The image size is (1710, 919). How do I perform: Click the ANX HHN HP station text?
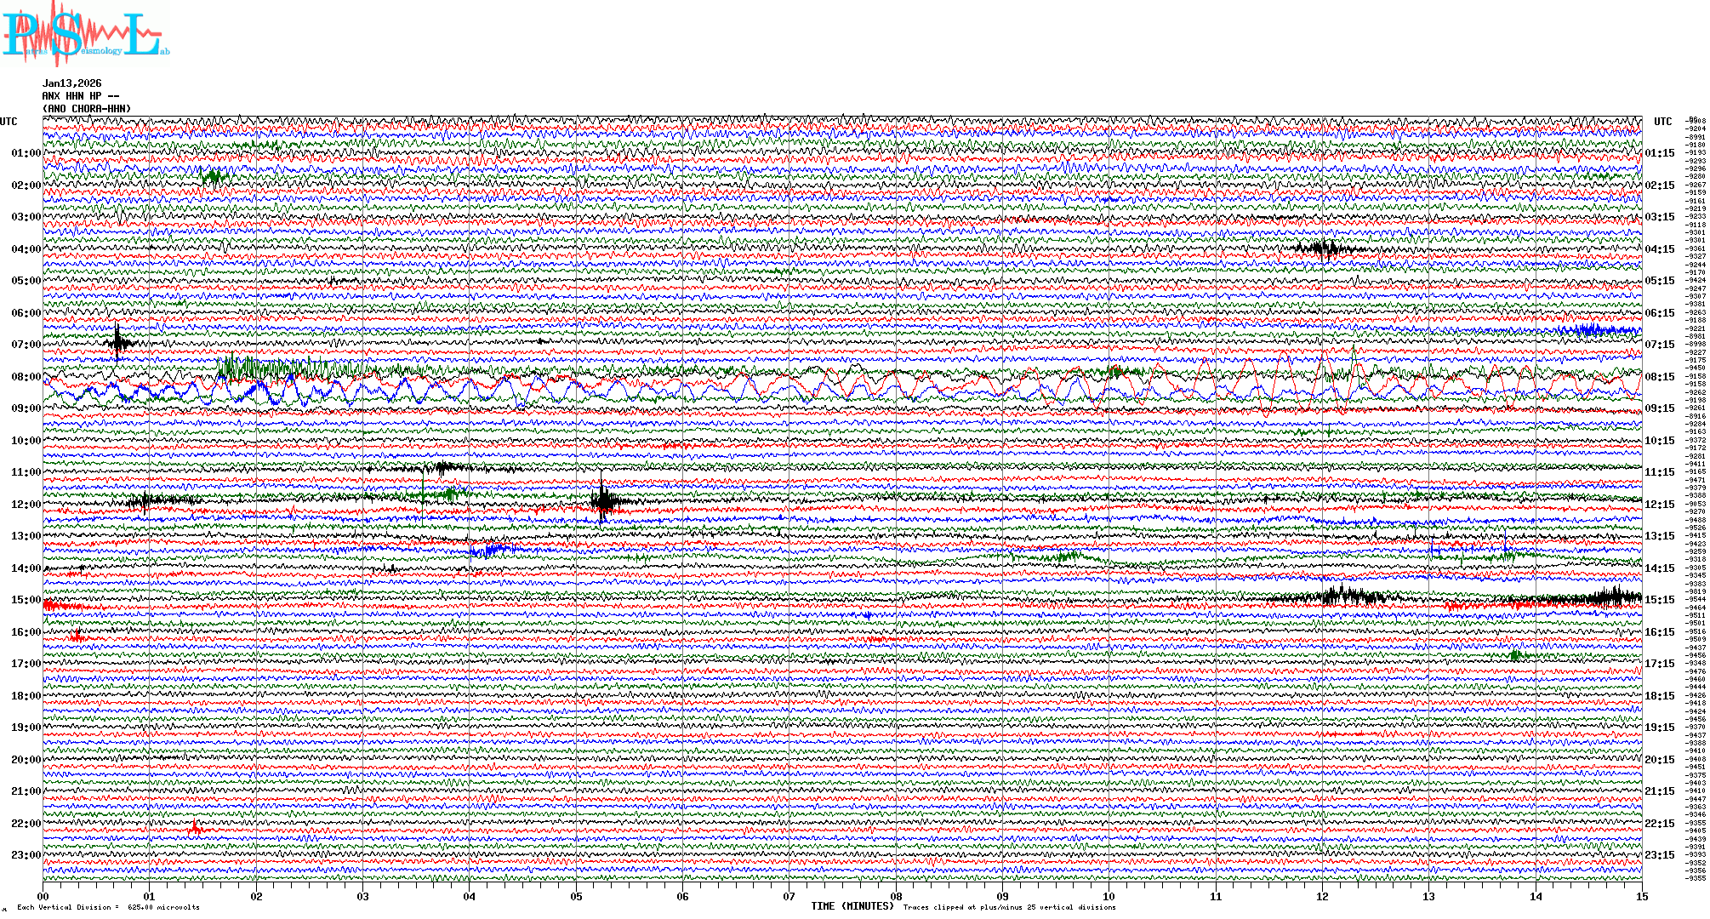[81, 96]
